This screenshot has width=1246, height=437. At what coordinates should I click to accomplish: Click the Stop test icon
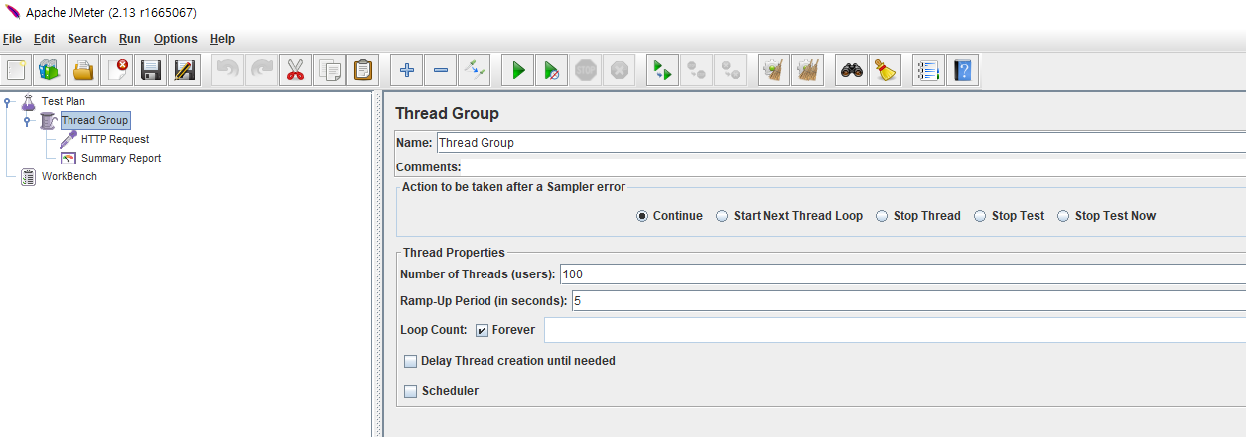pyautogui.click(x=586, y=70)
